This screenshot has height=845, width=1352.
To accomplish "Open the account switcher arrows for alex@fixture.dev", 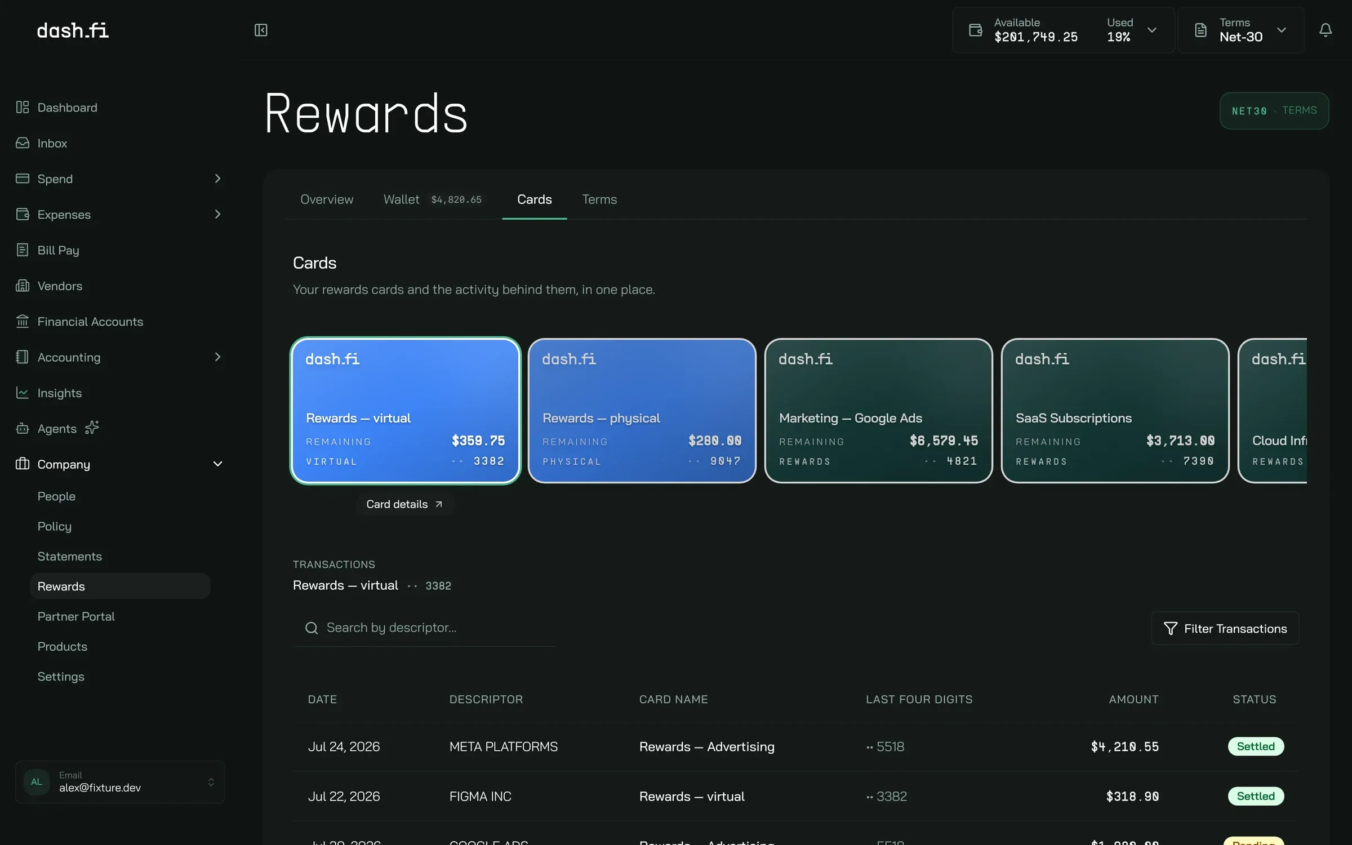I will (x=211, y=782).
